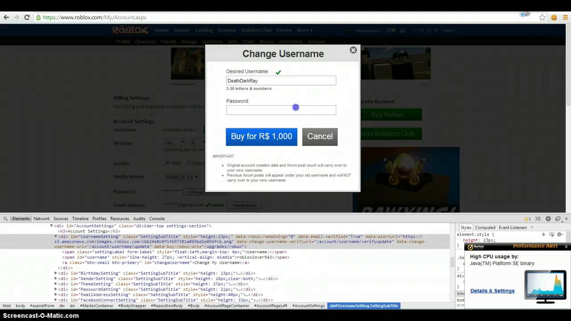The height and width of the screenshot is (321, 571).
Task: Collapse the AccountSettings div node
Action: tap(51, 226)
